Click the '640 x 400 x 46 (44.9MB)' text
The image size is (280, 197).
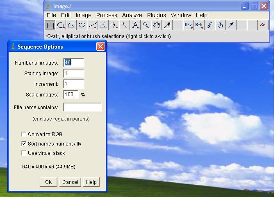(x=49, y=167)
